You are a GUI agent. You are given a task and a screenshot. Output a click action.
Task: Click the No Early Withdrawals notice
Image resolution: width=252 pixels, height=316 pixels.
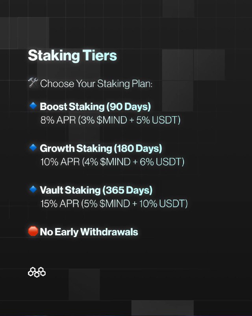click(89, 232)
